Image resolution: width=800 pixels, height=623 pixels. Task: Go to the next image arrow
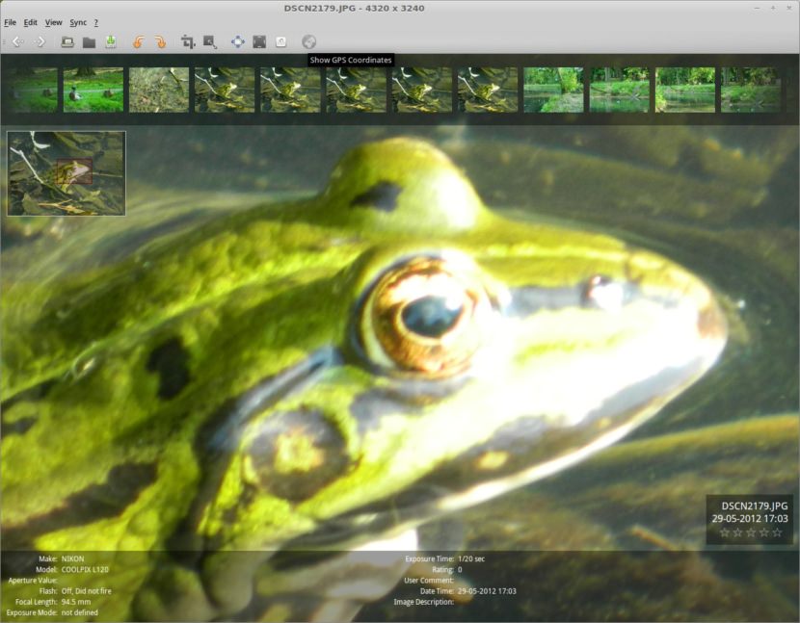(x=40, y=41)
